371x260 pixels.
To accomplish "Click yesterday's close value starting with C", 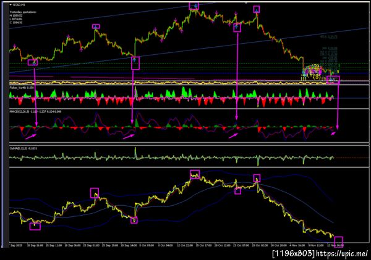I will coord(16,22).
